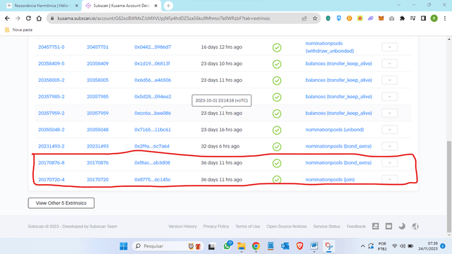Expand details for extrinsic 20357959-2
Screen dimensions: 452x254
[389, 113]
